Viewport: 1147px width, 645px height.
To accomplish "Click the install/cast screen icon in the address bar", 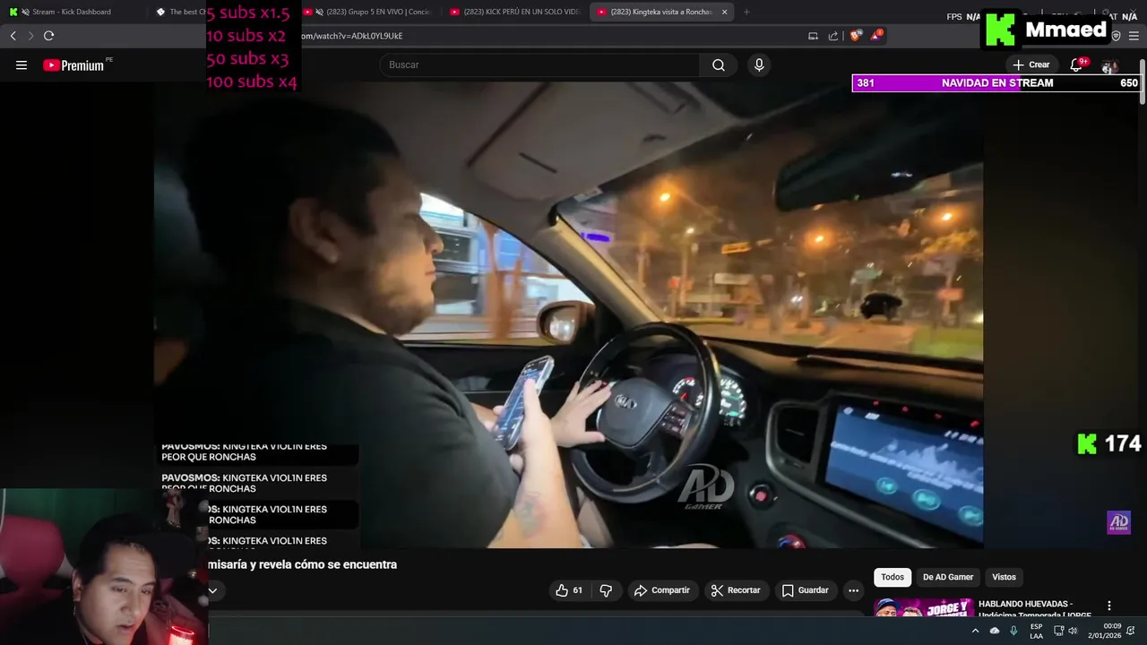I will pos(813,36).
